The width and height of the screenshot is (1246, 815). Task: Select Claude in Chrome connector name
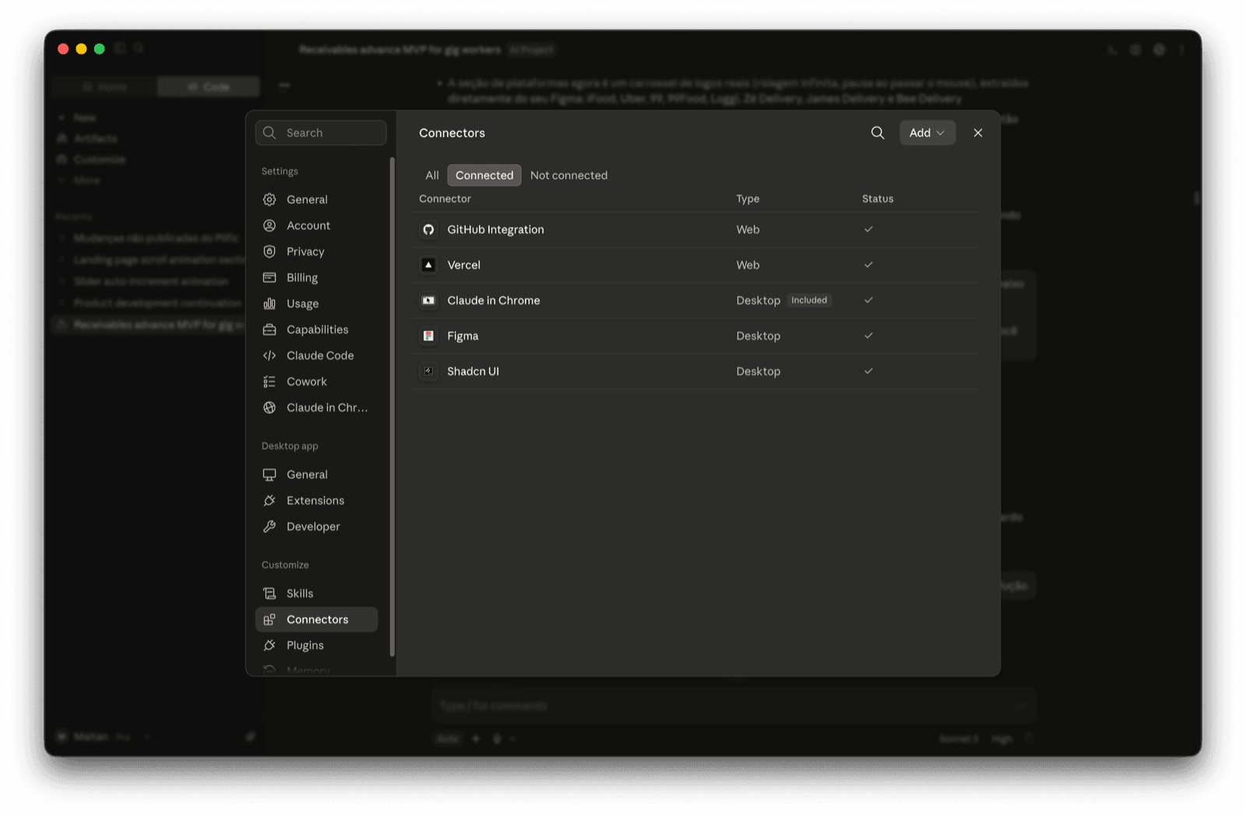click(x=494, y=300)
